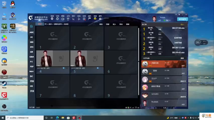
Task: Open File Explorer in the taskbar
Action: click(63, 118)
